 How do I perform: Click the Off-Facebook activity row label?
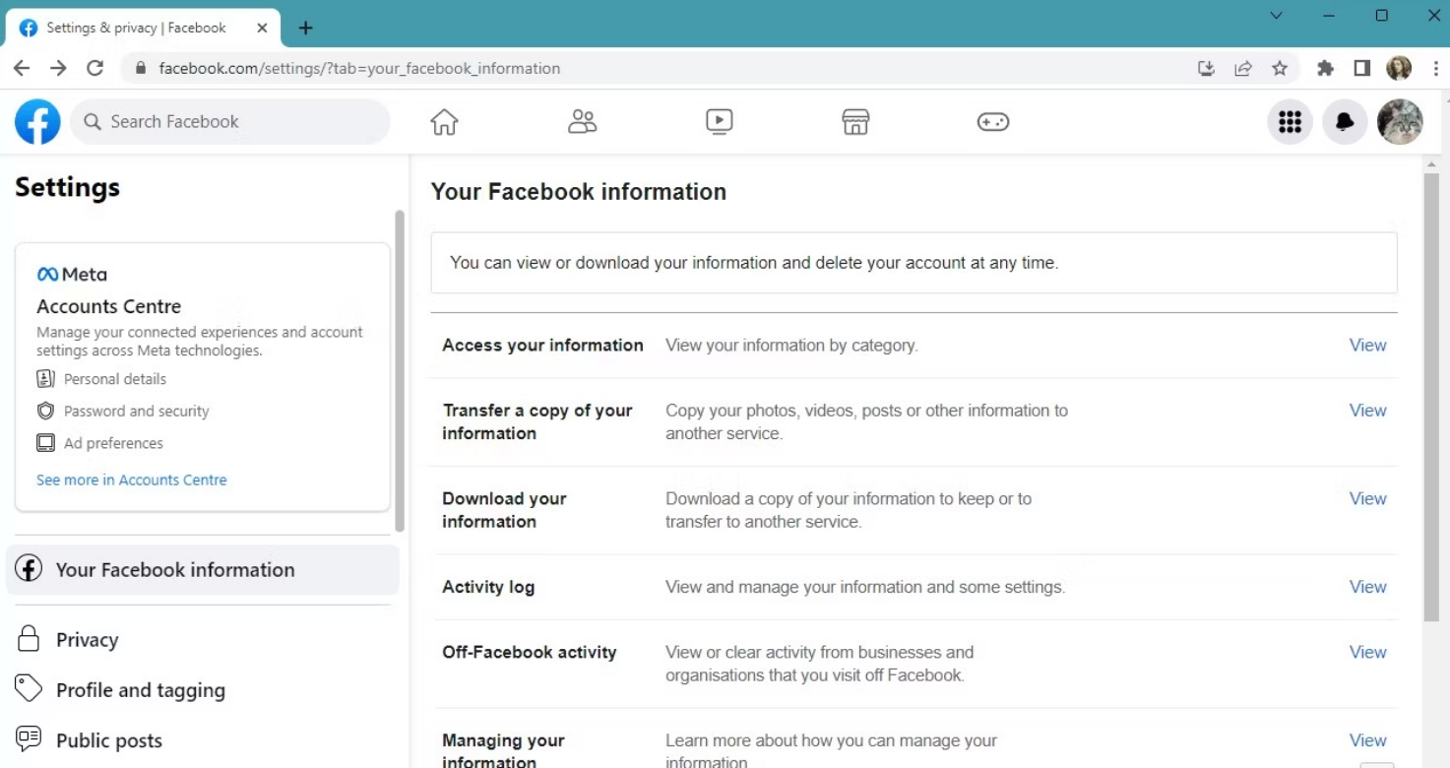click(530, 653)
